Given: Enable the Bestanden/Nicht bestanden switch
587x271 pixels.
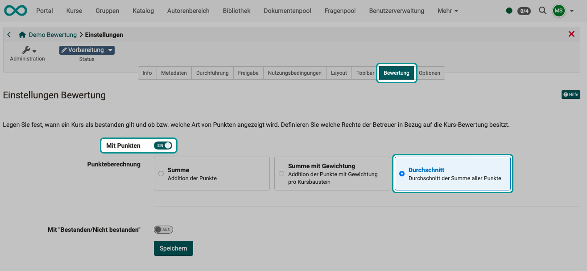Looking at the screenshot, I should [163, 229].
